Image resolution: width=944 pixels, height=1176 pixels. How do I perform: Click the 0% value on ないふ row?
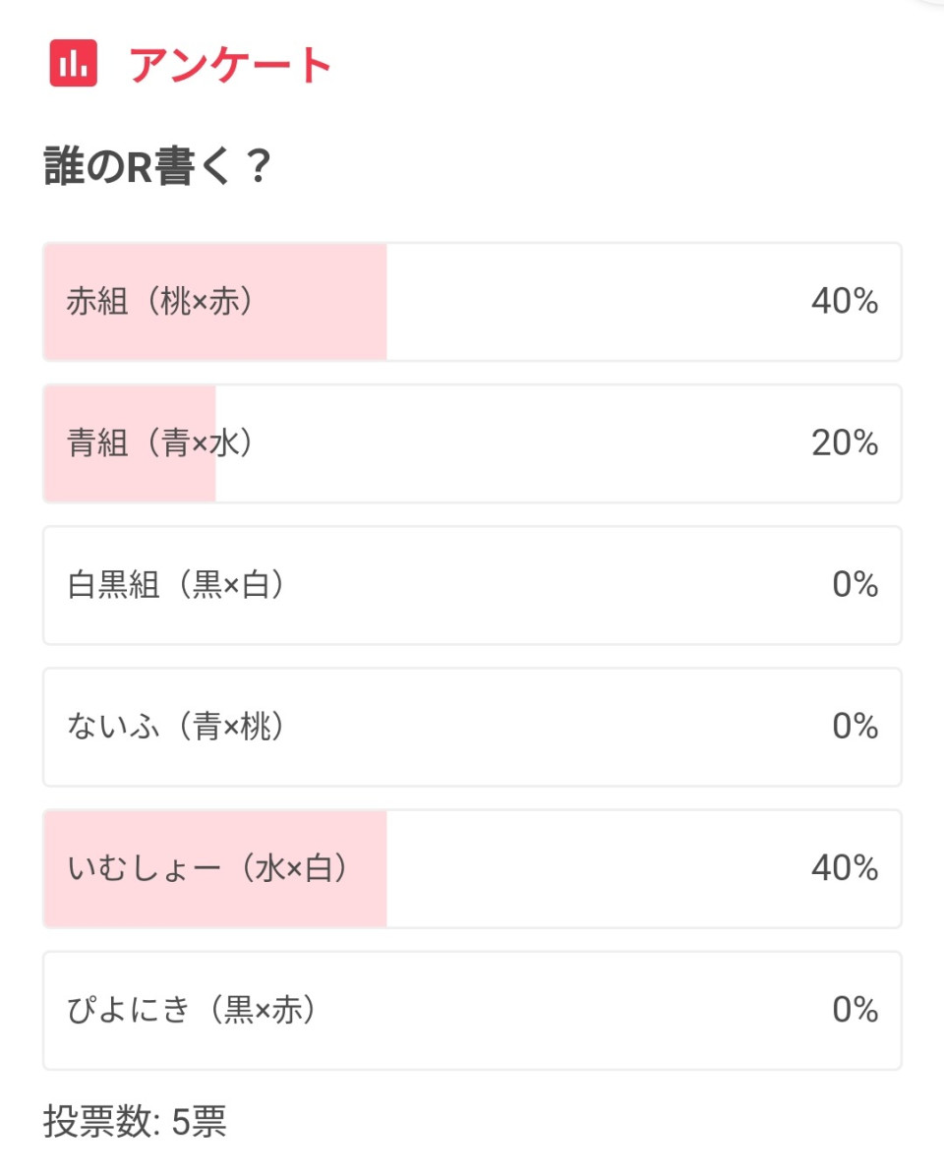click(855, 727)
